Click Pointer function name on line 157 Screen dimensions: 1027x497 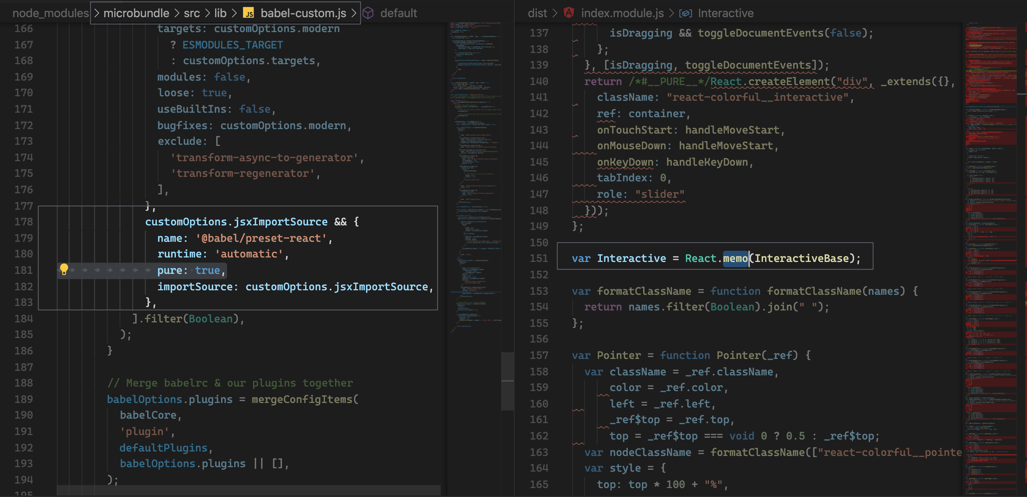point(738,355)
